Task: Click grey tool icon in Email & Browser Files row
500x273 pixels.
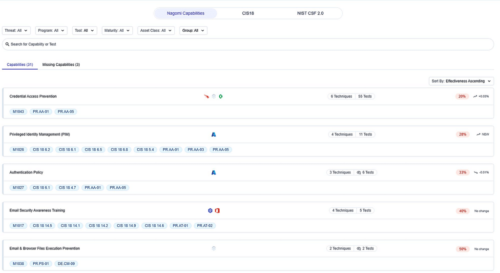Action: click(213, 249)
